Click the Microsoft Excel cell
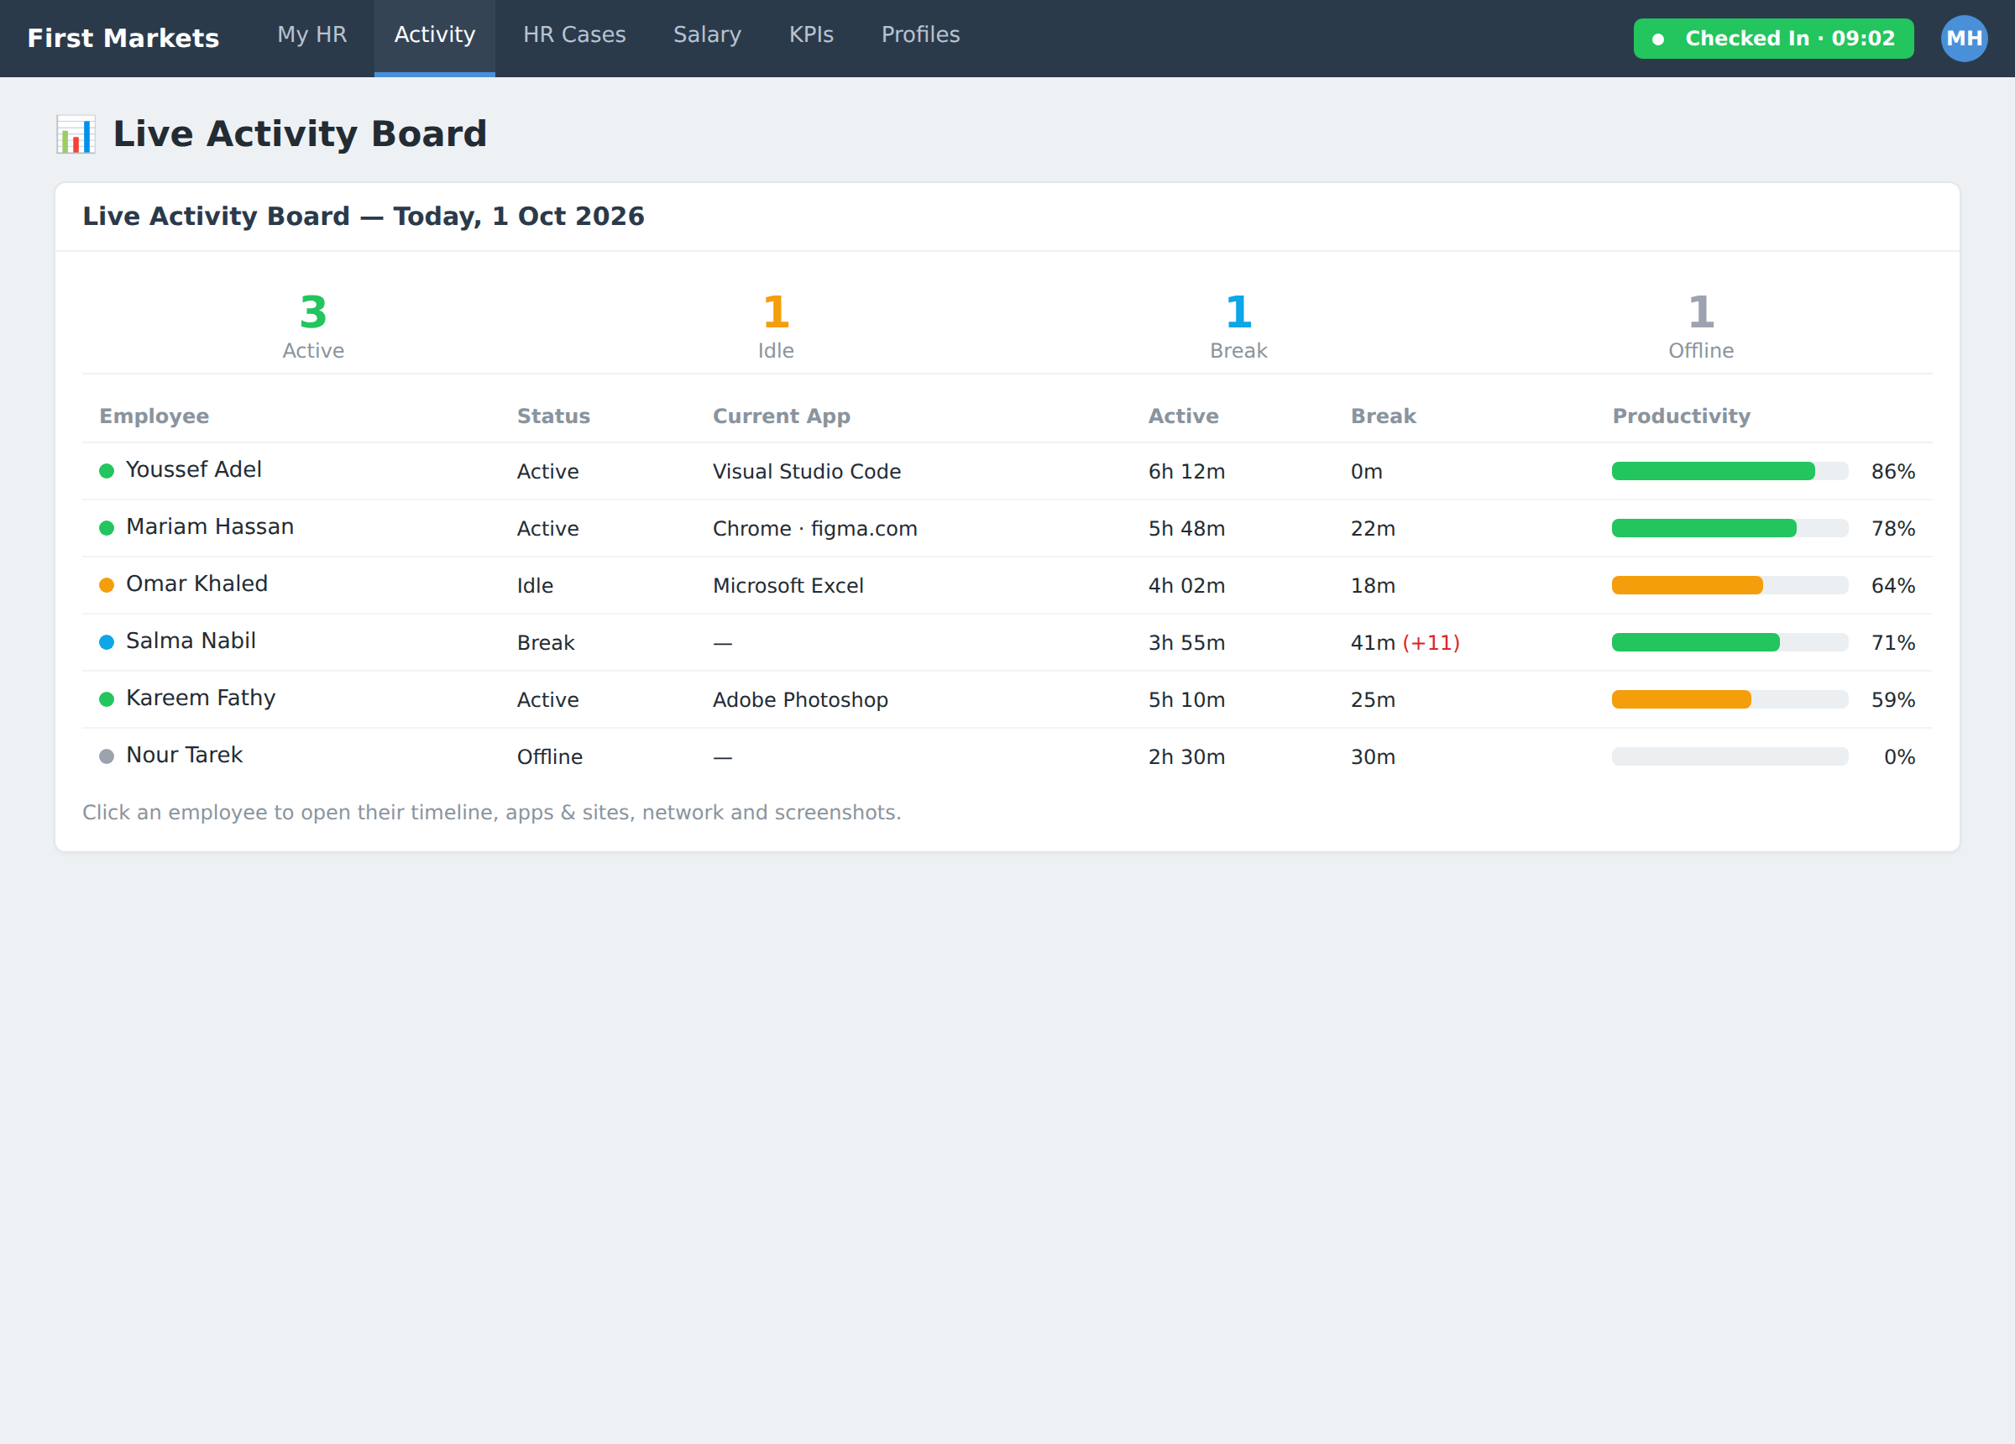The image size is (2015, 1444). pyautogui.click(x=788, y=586)
